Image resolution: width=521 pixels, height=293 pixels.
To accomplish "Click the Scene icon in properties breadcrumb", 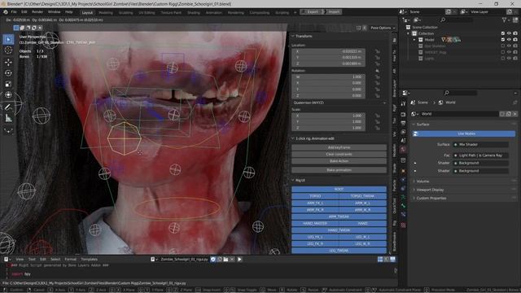I will [413, 103].
